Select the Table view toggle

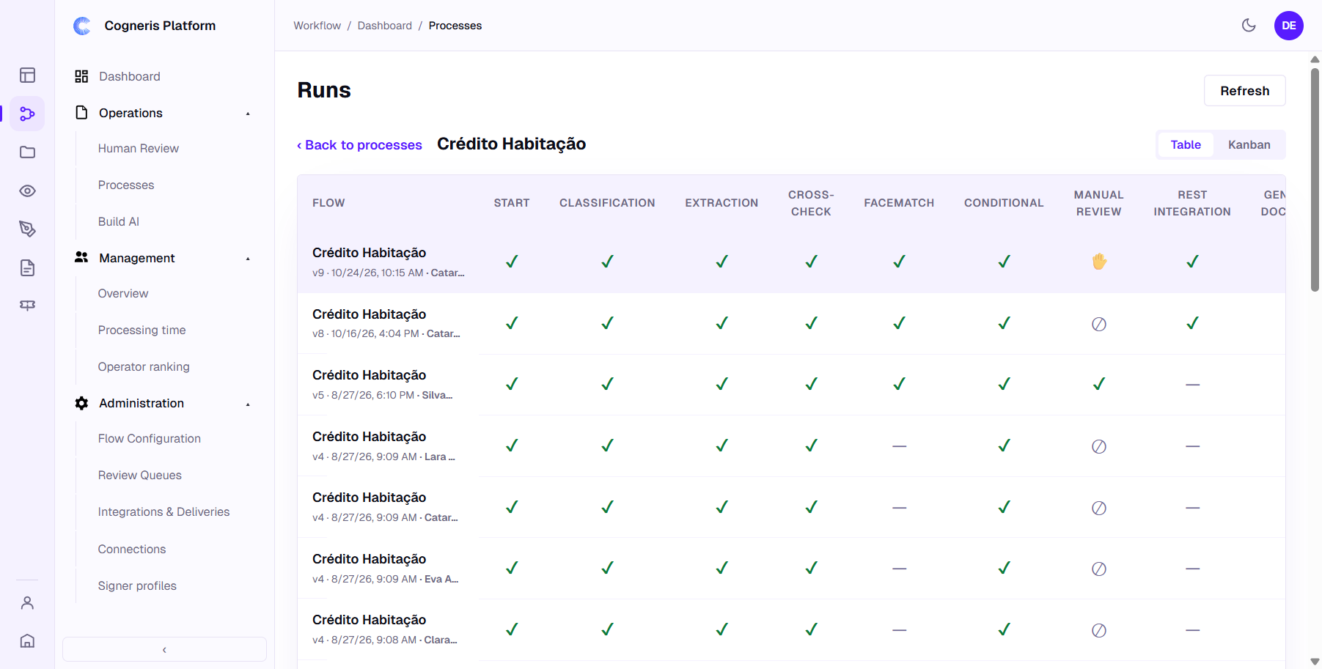(1186, 145)
